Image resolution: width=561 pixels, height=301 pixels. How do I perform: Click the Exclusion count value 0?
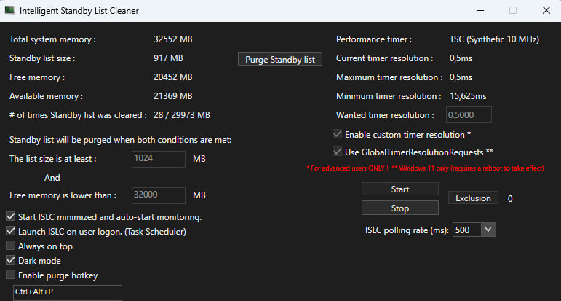click(510, 198)
